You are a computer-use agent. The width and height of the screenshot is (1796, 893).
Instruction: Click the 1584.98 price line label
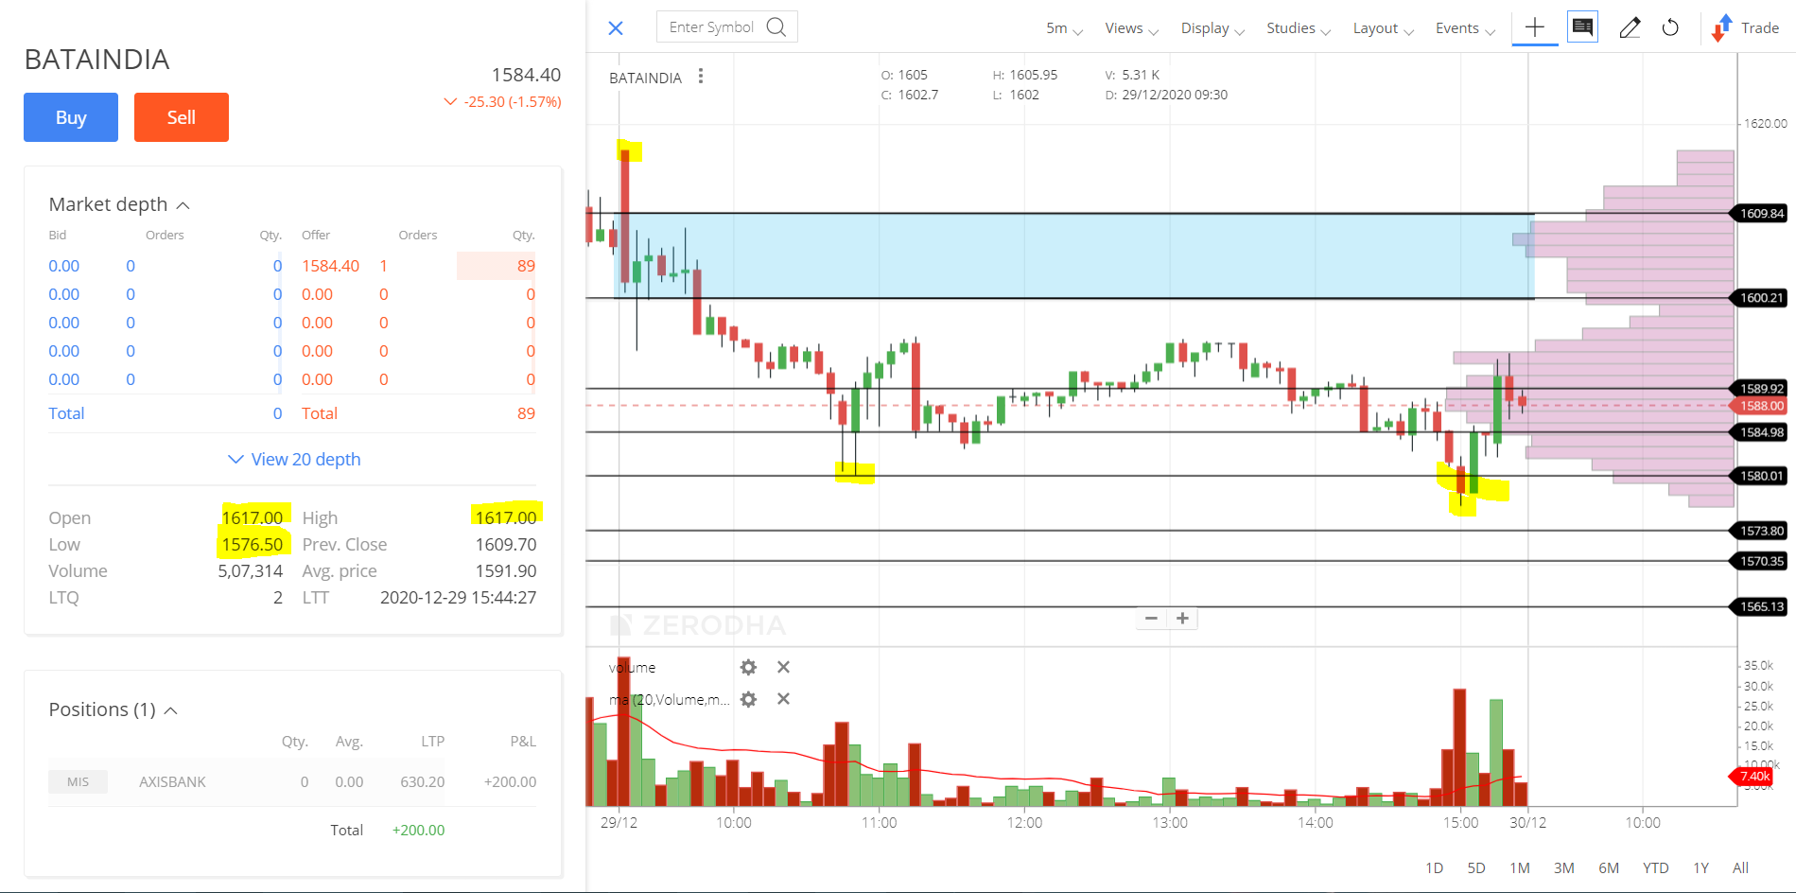(x=1761, y=432)
